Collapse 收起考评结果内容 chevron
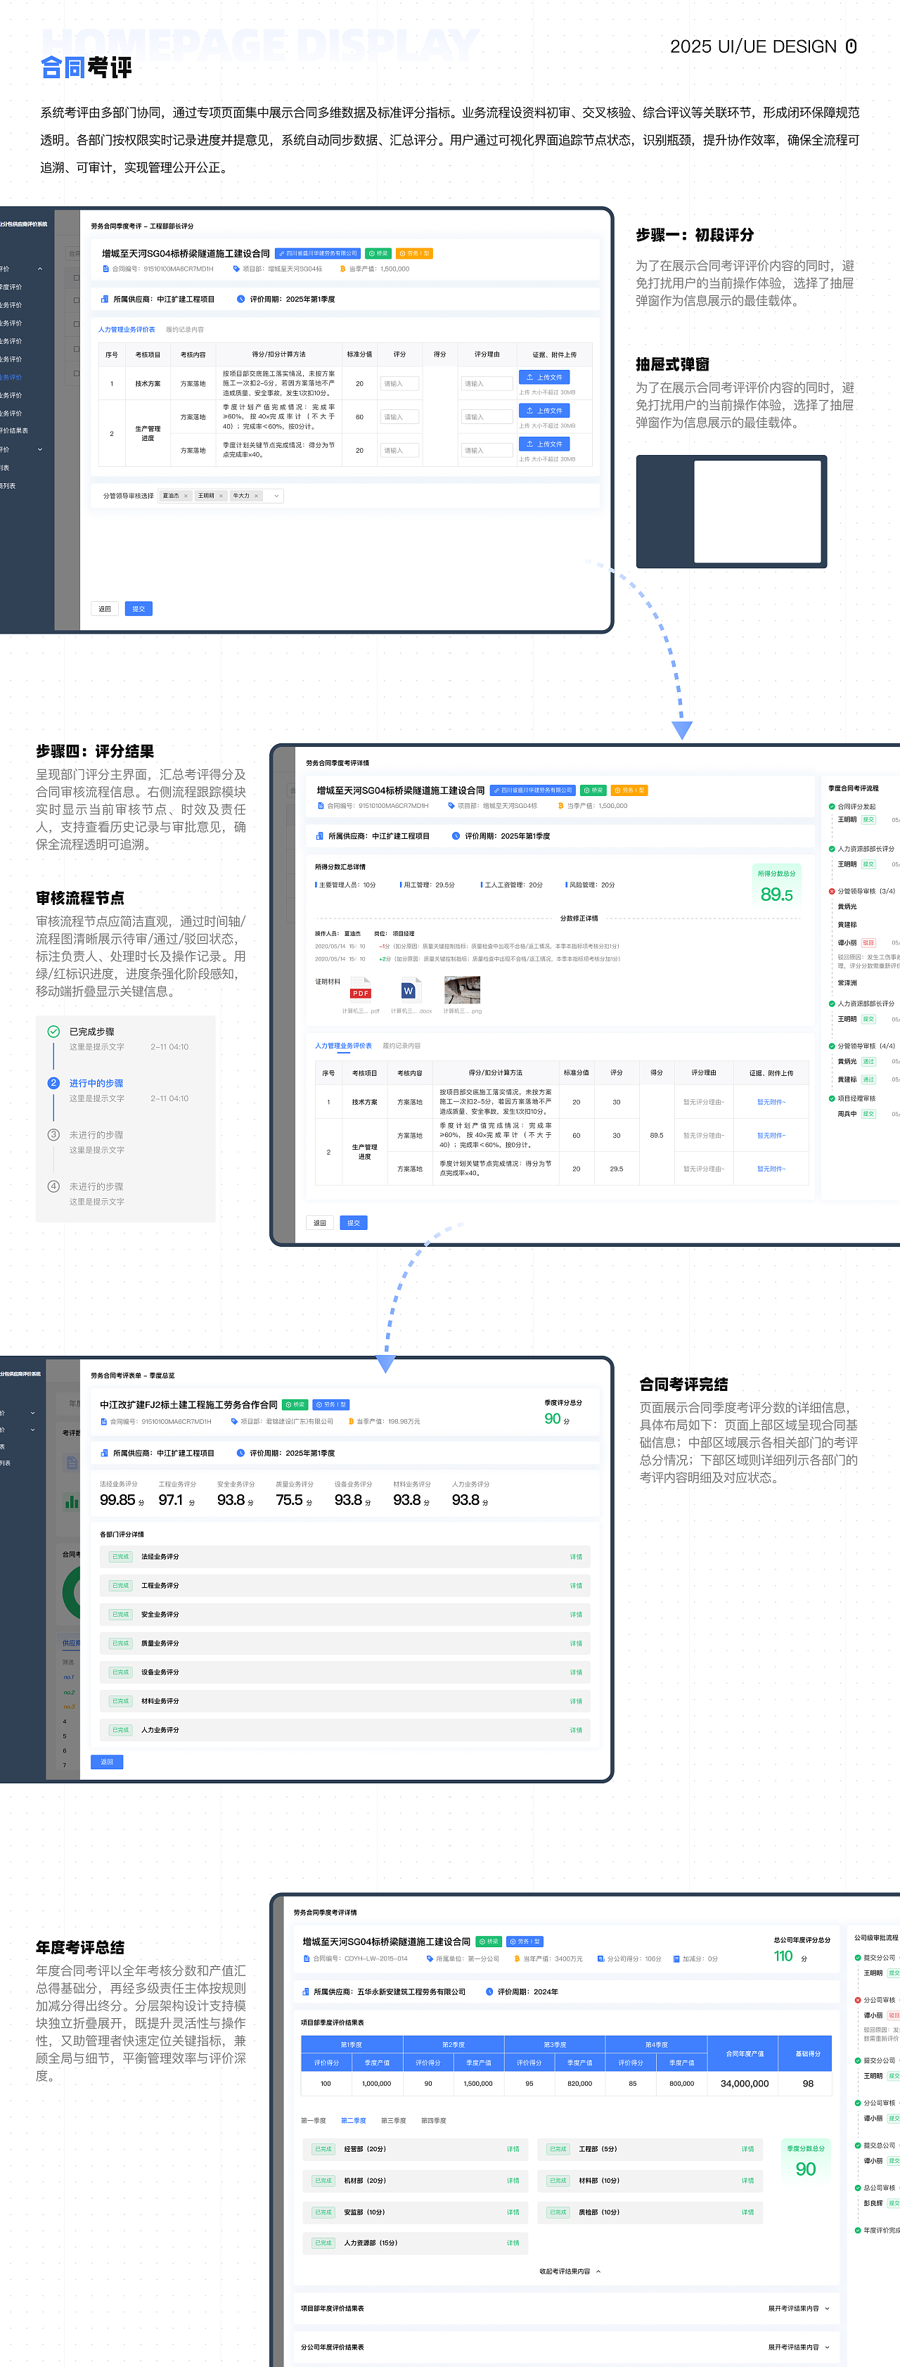This screenshot has width=900, height=2367. click(599, 2271)
